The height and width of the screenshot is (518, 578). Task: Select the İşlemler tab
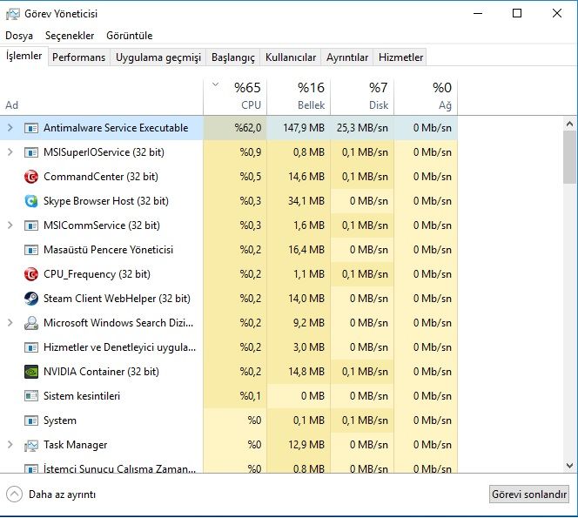(x=24, y=56)
